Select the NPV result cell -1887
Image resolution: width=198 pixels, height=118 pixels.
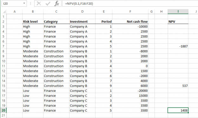[x=178, y=46]
